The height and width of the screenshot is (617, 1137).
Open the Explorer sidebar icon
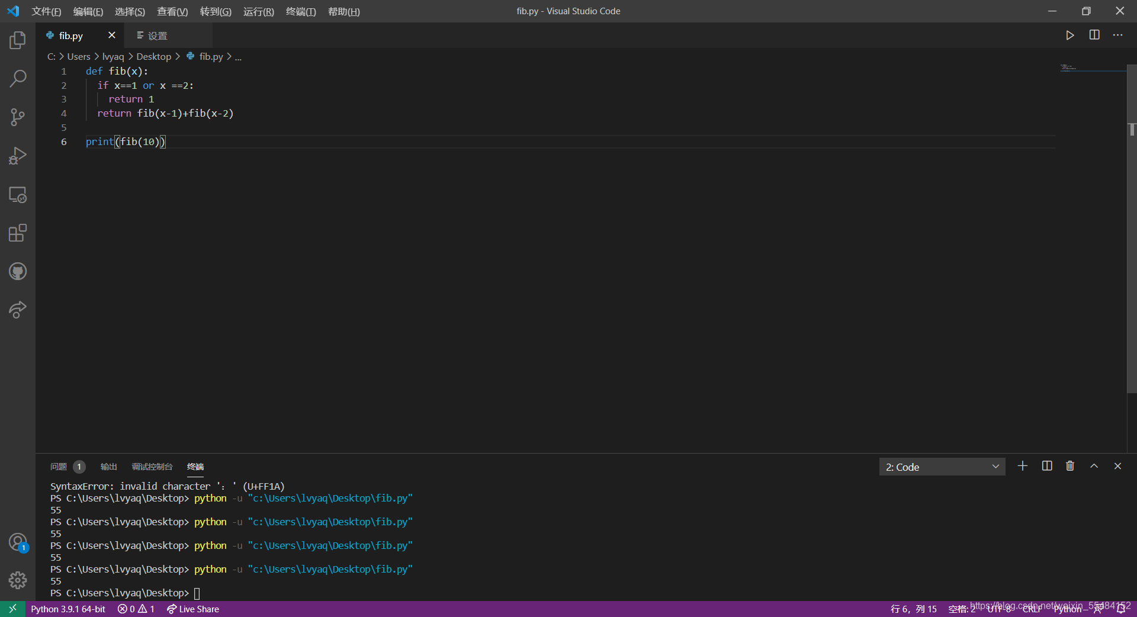[18, 40]
